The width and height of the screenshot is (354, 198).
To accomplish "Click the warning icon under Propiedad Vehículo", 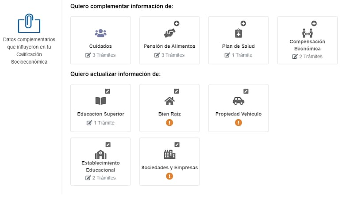I will coord(239,122).
